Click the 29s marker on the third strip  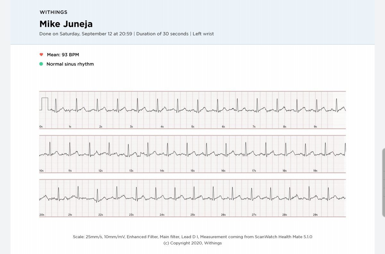tap(315, 214)
